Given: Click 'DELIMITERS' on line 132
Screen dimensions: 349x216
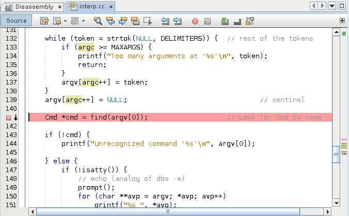Looking at the screenshot, I should click(x=181, y=39).
